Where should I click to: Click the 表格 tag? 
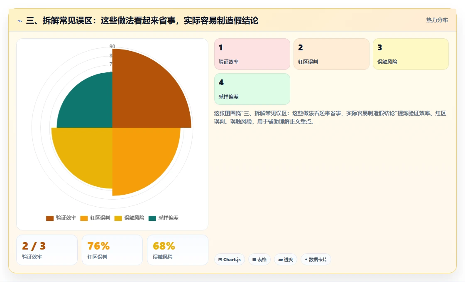pos(259,260)
